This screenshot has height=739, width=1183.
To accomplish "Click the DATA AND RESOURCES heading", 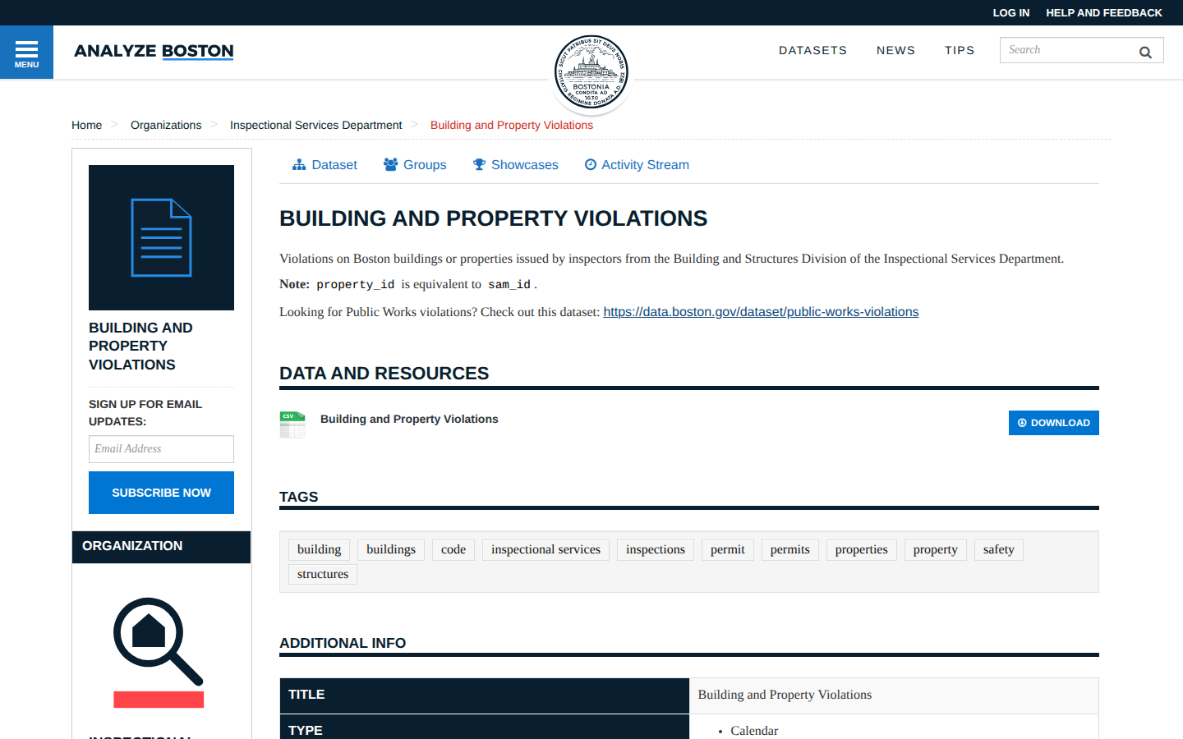I will 384,374.
